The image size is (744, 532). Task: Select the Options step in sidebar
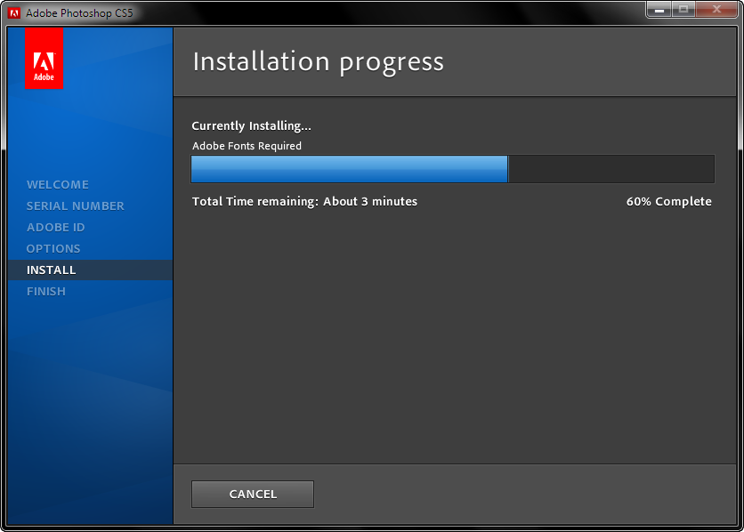point(53,248)
